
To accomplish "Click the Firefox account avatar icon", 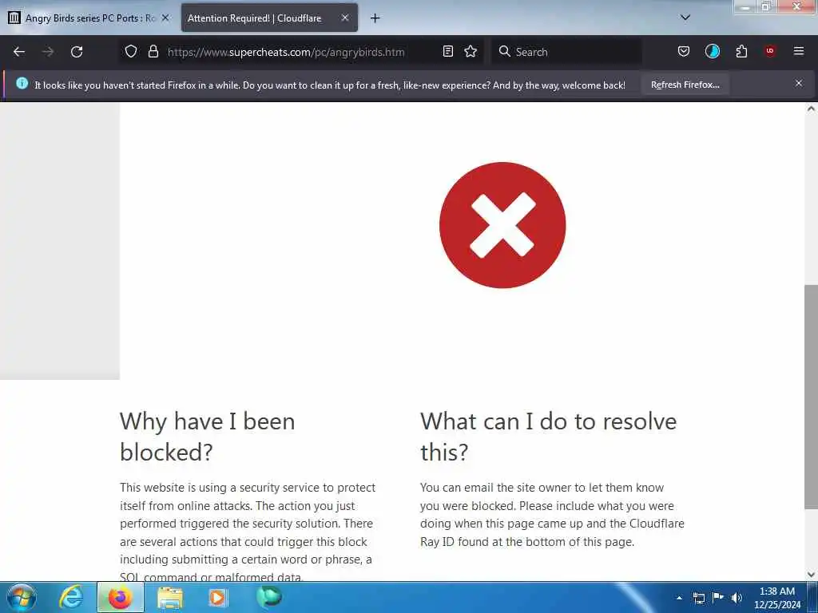I will click(x=712, y=51).
